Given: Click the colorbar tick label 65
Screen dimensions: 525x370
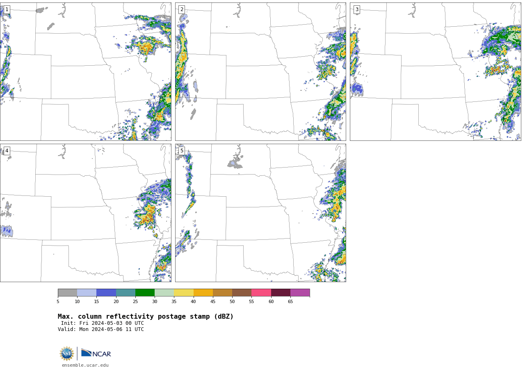Looking at the screenshot, I should pos(290,302).
